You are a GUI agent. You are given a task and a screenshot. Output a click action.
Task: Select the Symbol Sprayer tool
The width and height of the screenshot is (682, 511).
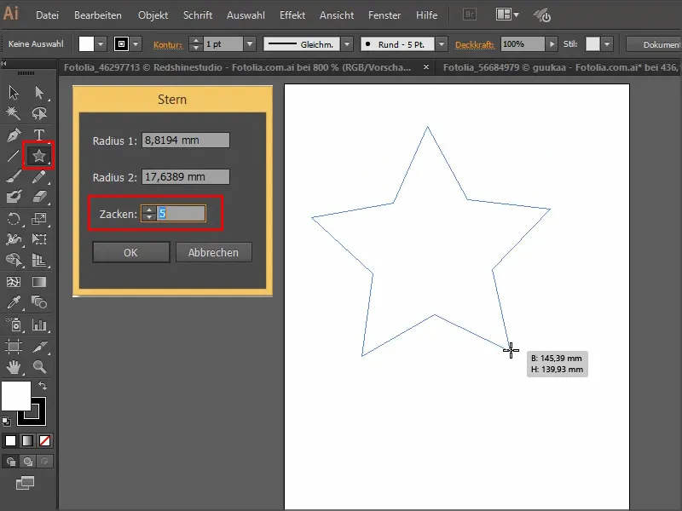point(14,324)
